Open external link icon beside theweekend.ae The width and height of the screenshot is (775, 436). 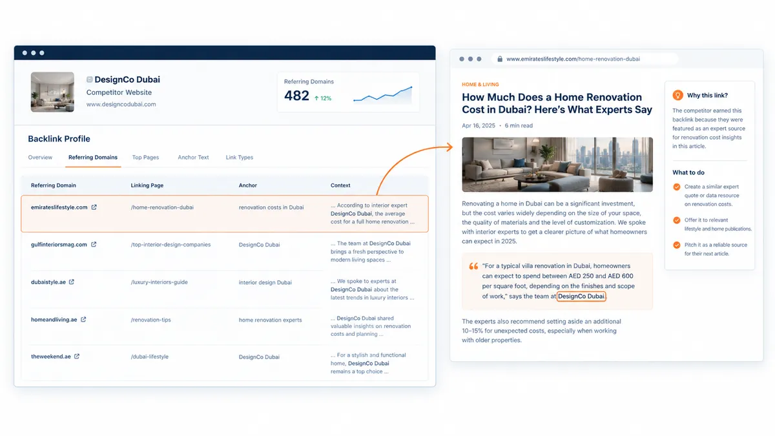tap(77, 357)
